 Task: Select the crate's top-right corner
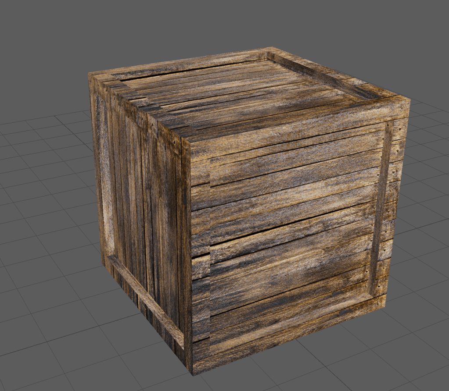click(x=409, y=99)
